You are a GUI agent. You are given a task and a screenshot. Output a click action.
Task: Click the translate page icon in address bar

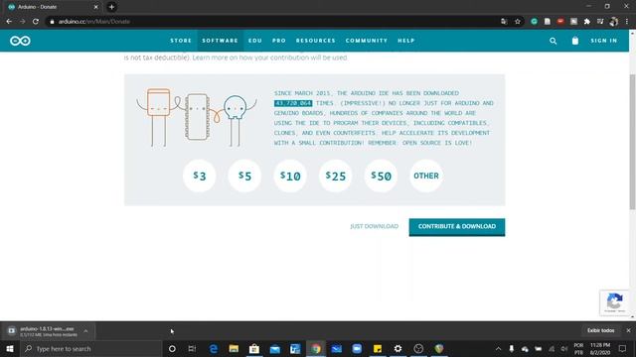click(x=504, y=22)
